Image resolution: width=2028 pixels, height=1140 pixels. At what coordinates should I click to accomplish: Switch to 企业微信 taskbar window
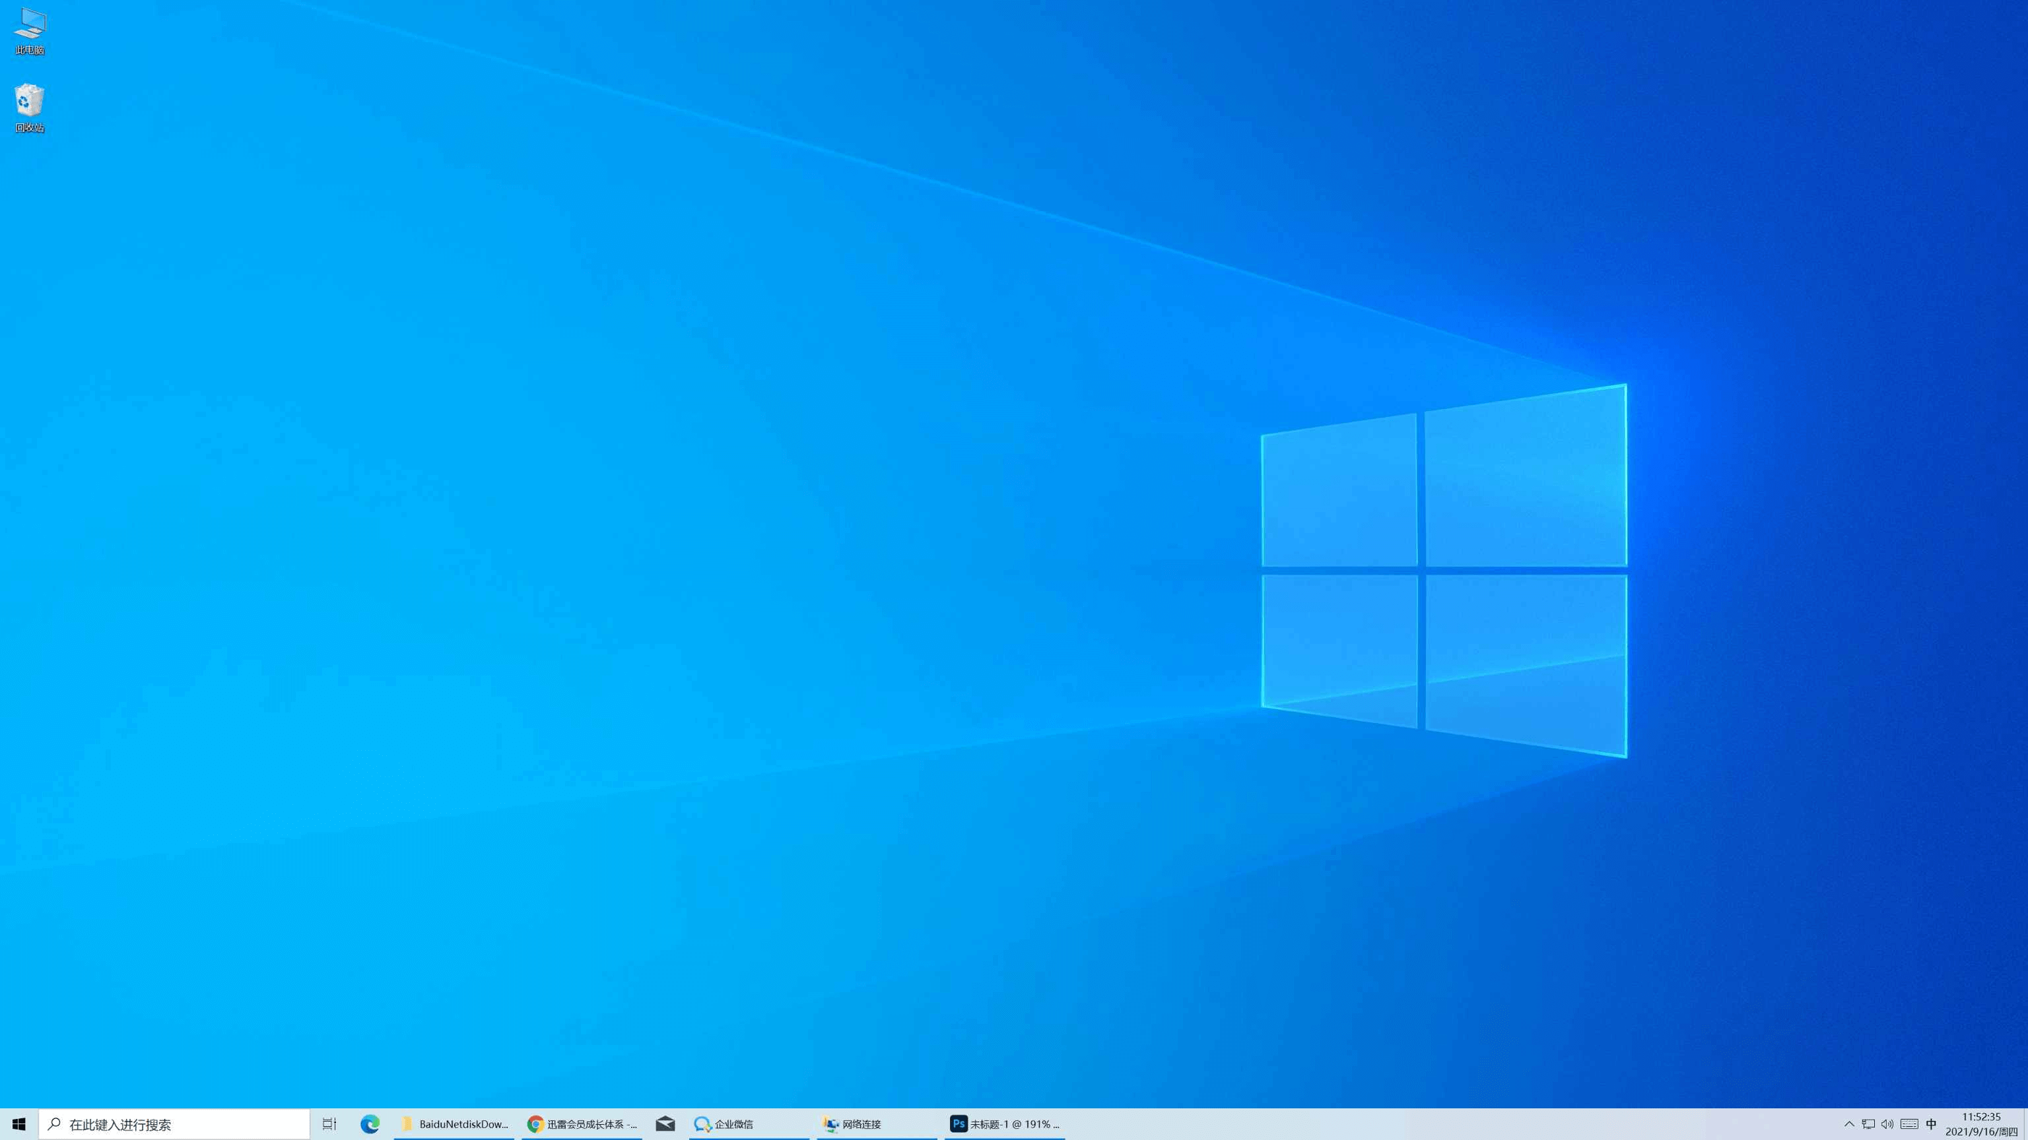(749, 1124)
